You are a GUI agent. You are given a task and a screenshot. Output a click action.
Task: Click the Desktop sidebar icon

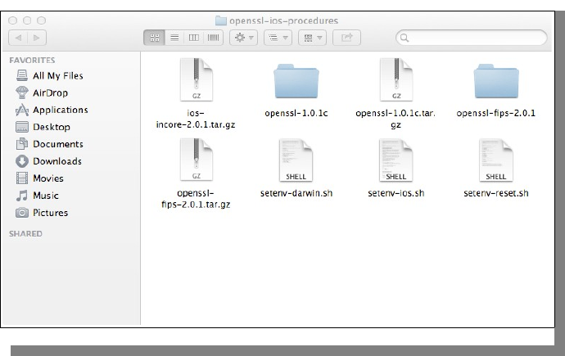22,127
